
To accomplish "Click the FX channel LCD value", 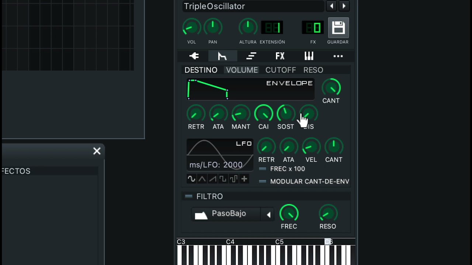I will [313, 28].
